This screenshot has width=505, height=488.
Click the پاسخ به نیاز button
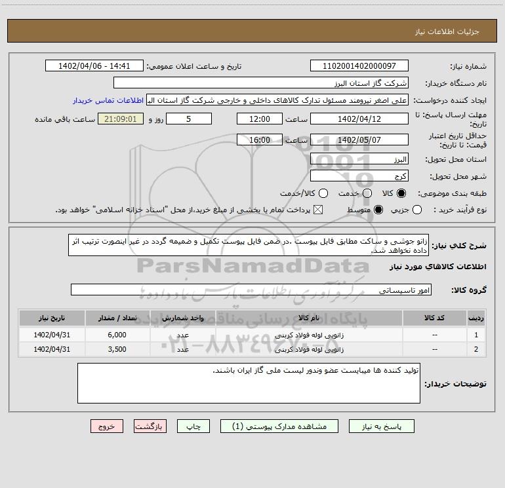[x=381, y=426]
